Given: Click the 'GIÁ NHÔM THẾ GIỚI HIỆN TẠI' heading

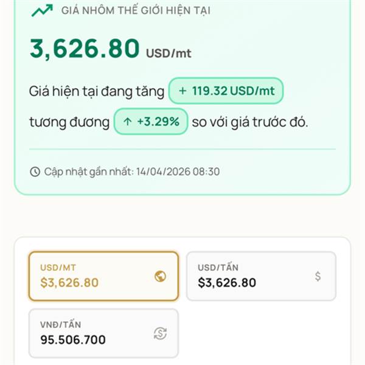Looking at the screenshot, I should click(136, 10).
